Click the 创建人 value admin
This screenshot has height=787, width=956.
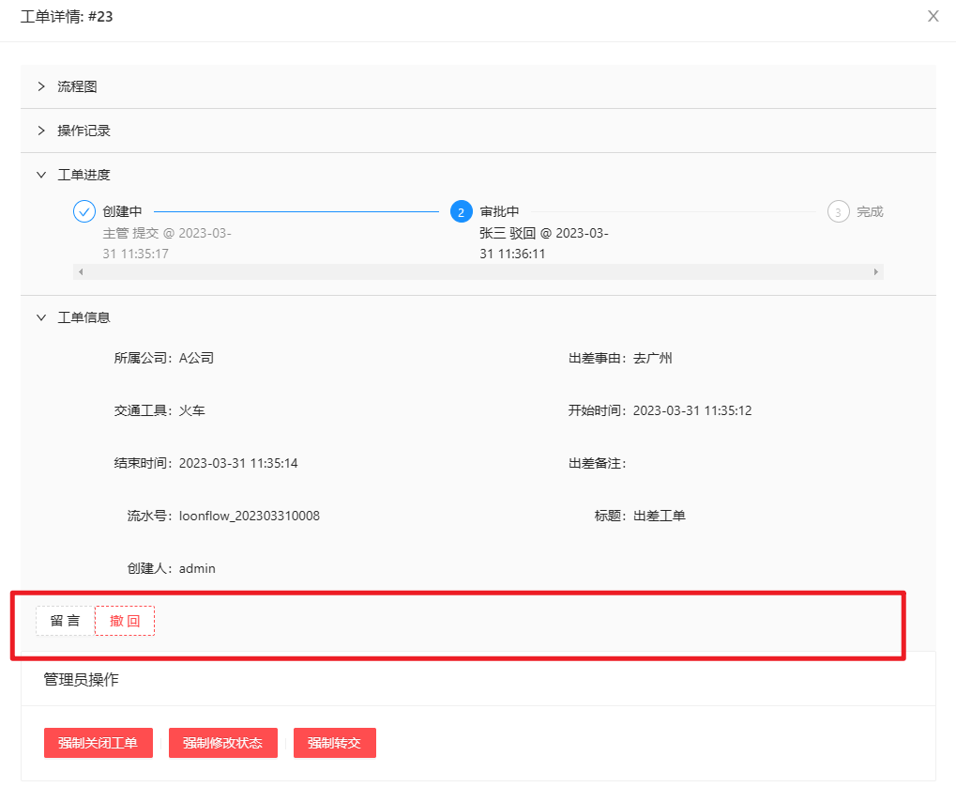(197, 568)
